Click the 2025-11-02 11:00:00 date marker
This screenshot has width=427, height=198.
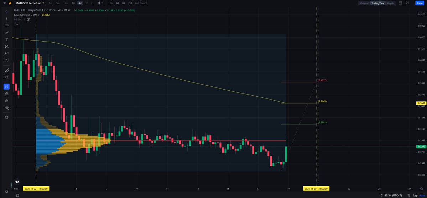(x=36, y=188)
